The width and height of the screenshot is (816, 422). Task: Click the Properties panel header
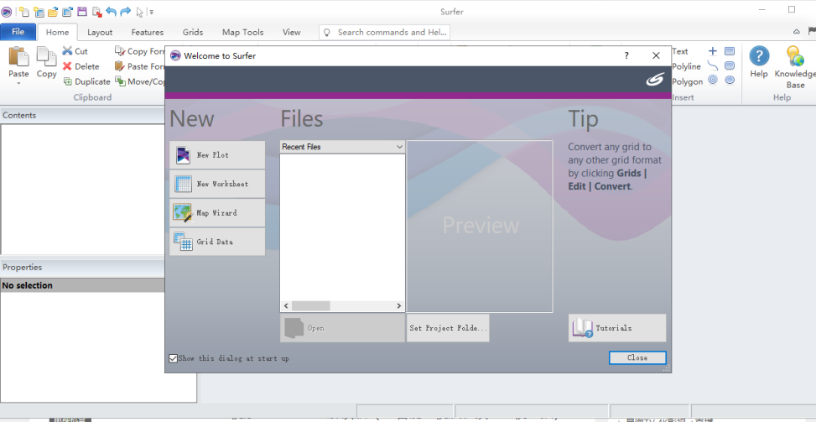pyautogui.click(x=83, y=267)
